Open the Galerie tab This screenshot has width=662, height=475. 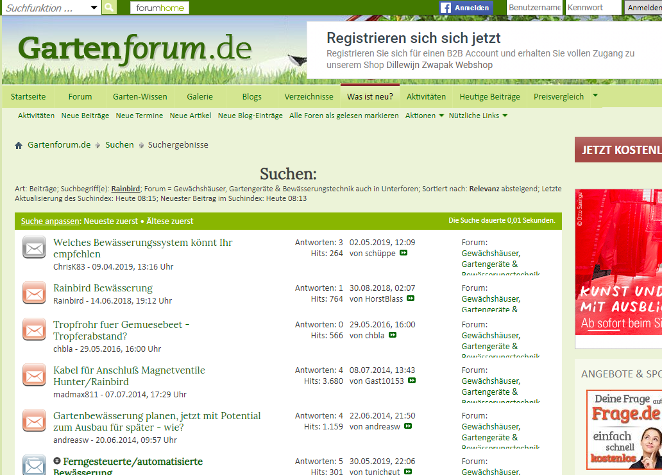coord(199,96)
